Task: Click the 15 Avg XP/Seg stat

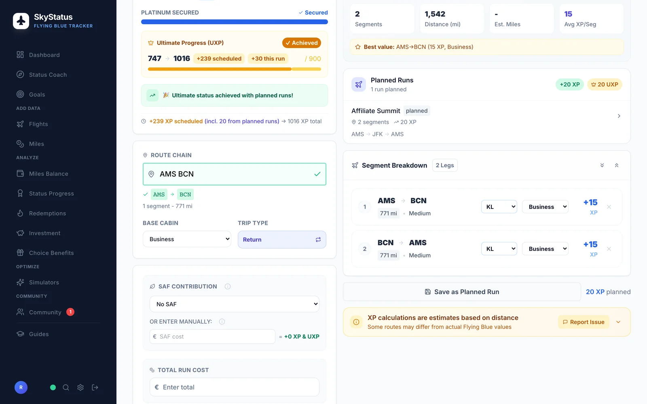Action: [x=591, y=19]
